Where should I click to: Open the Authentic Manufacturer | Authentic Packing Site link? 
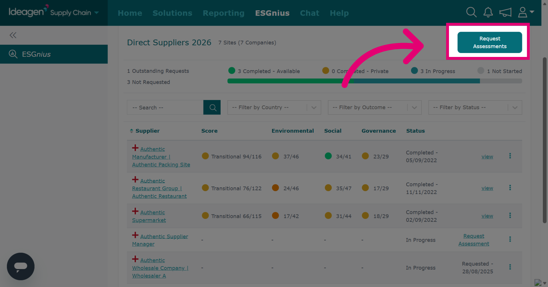(x=161, y=157)
